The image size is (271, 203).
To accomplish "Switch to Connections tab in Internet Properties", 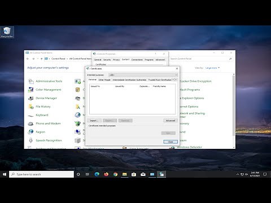I will tap(137, 60).
